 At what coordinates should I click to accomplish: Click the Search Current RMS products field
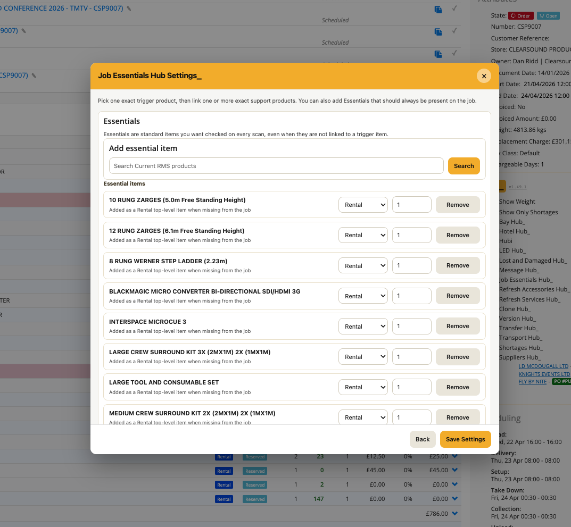point(276,166)
